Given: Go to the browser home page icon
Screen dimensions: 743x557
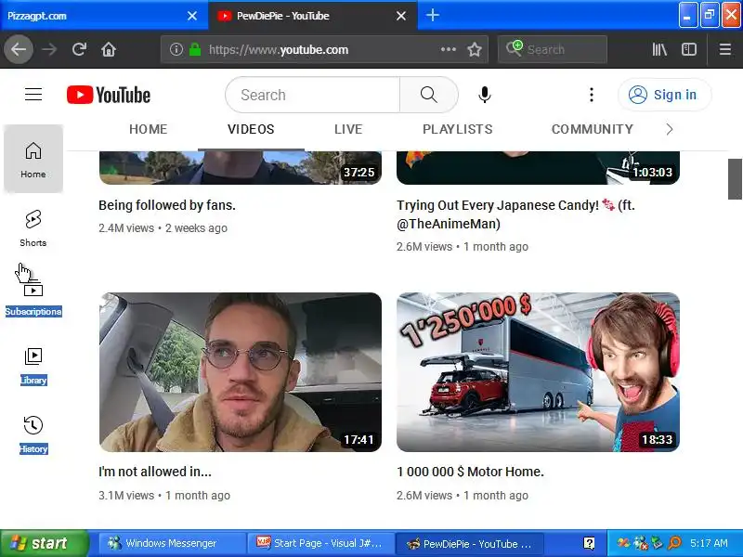Looking at the screenshot, I should tap(109, 49).
